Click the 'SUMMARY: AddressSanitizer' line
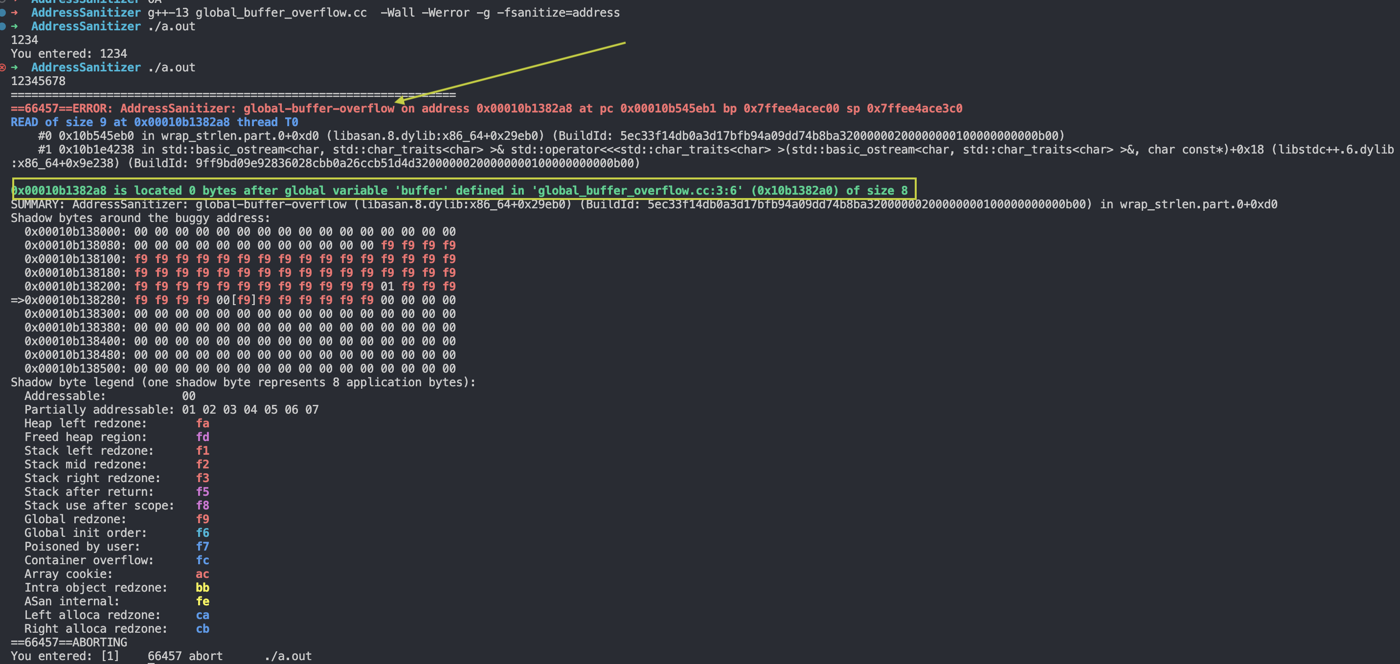This screenshot has height=664, width=1400. pyautogui.click(x=644, y=204)
